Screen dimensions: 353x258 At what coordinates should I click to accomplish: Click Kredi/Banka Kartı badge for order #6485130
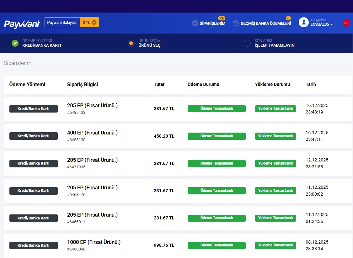[x=33, y=136]
